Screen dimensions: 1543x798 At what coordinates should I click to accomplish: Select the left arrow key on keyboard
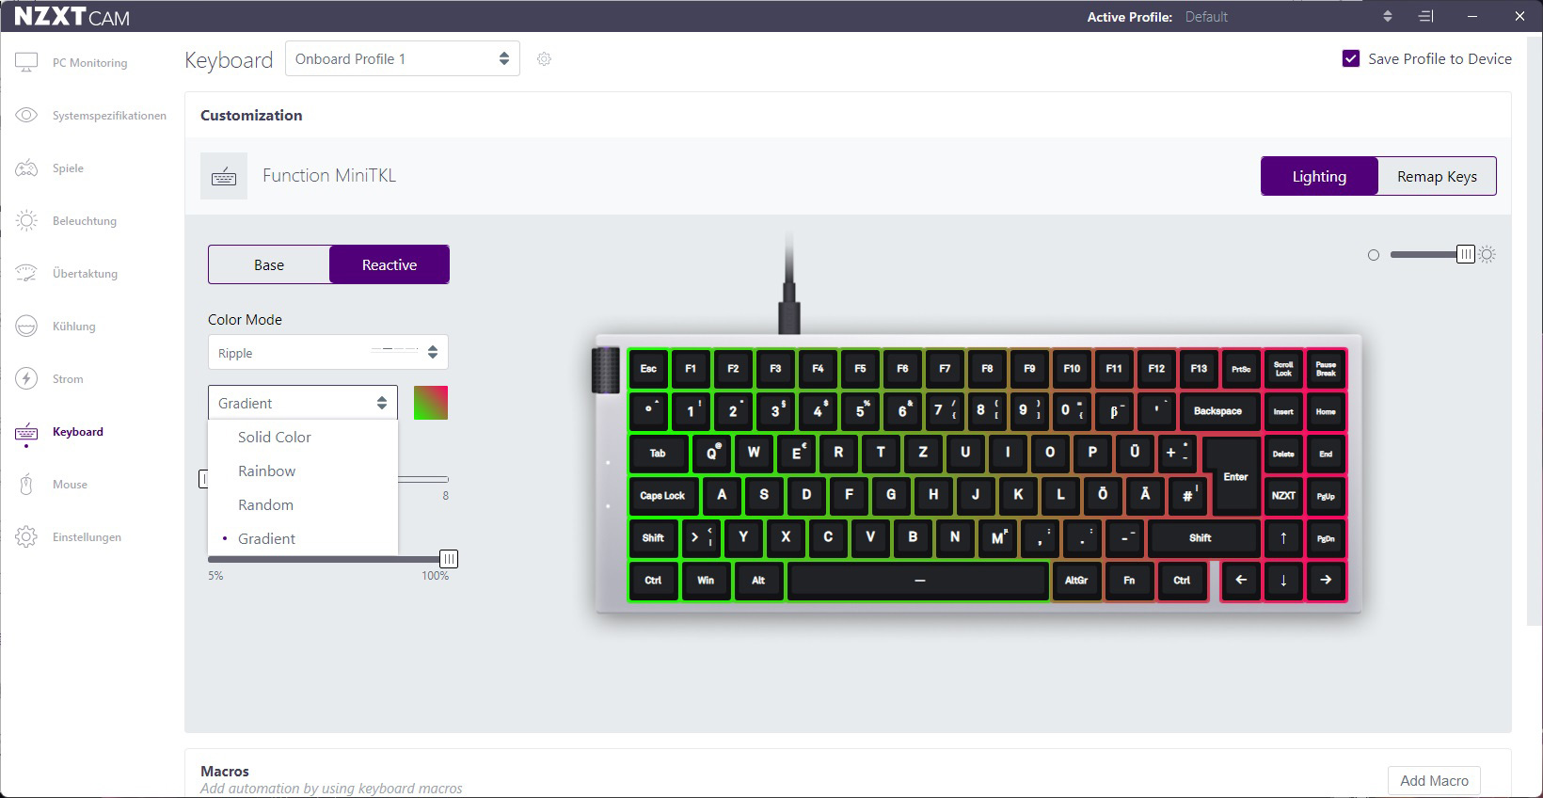(1241, 580)
